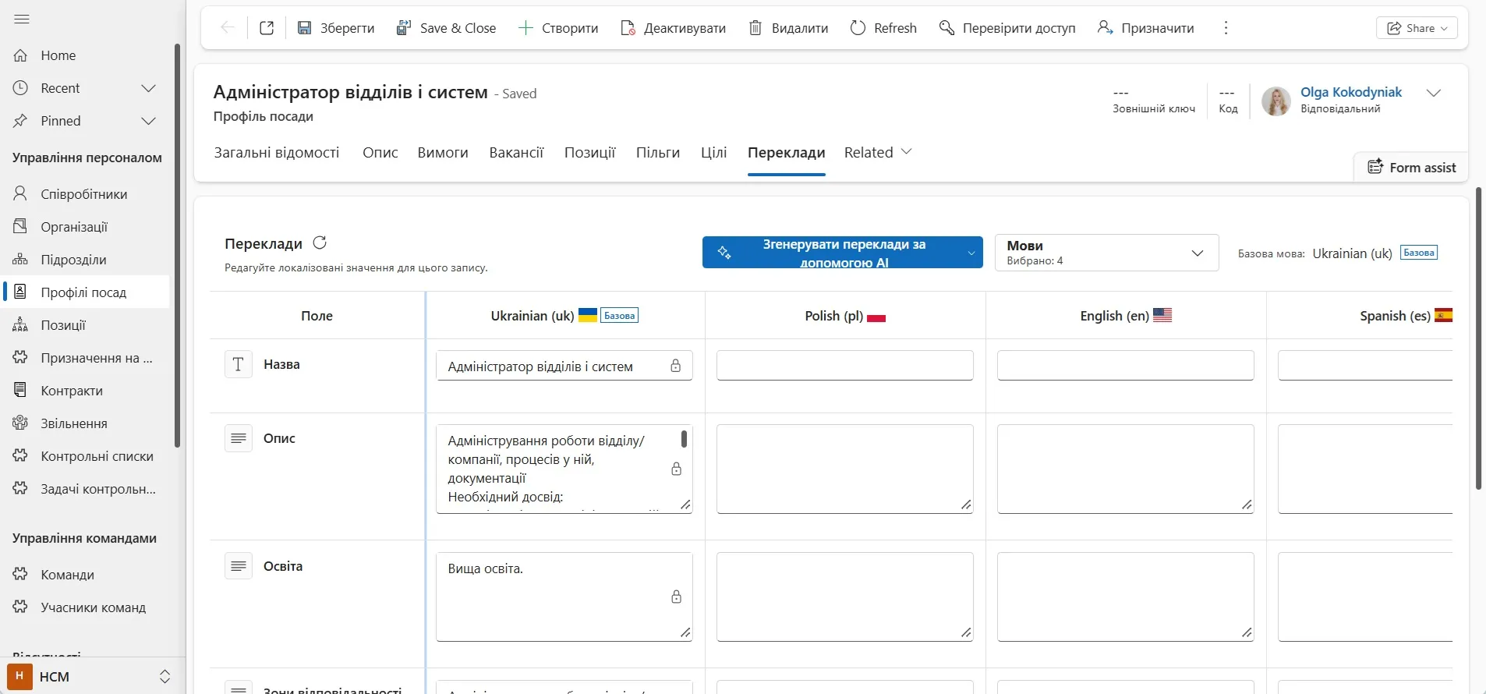The height and width of the screenshot is (694, 1486).
Task: Expand the Pinned section chevron
Action: point(148,121)
